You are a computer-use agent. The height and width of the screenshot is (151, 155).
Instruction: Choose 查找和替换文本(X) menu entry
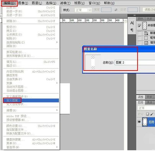[x=31, y=56]
